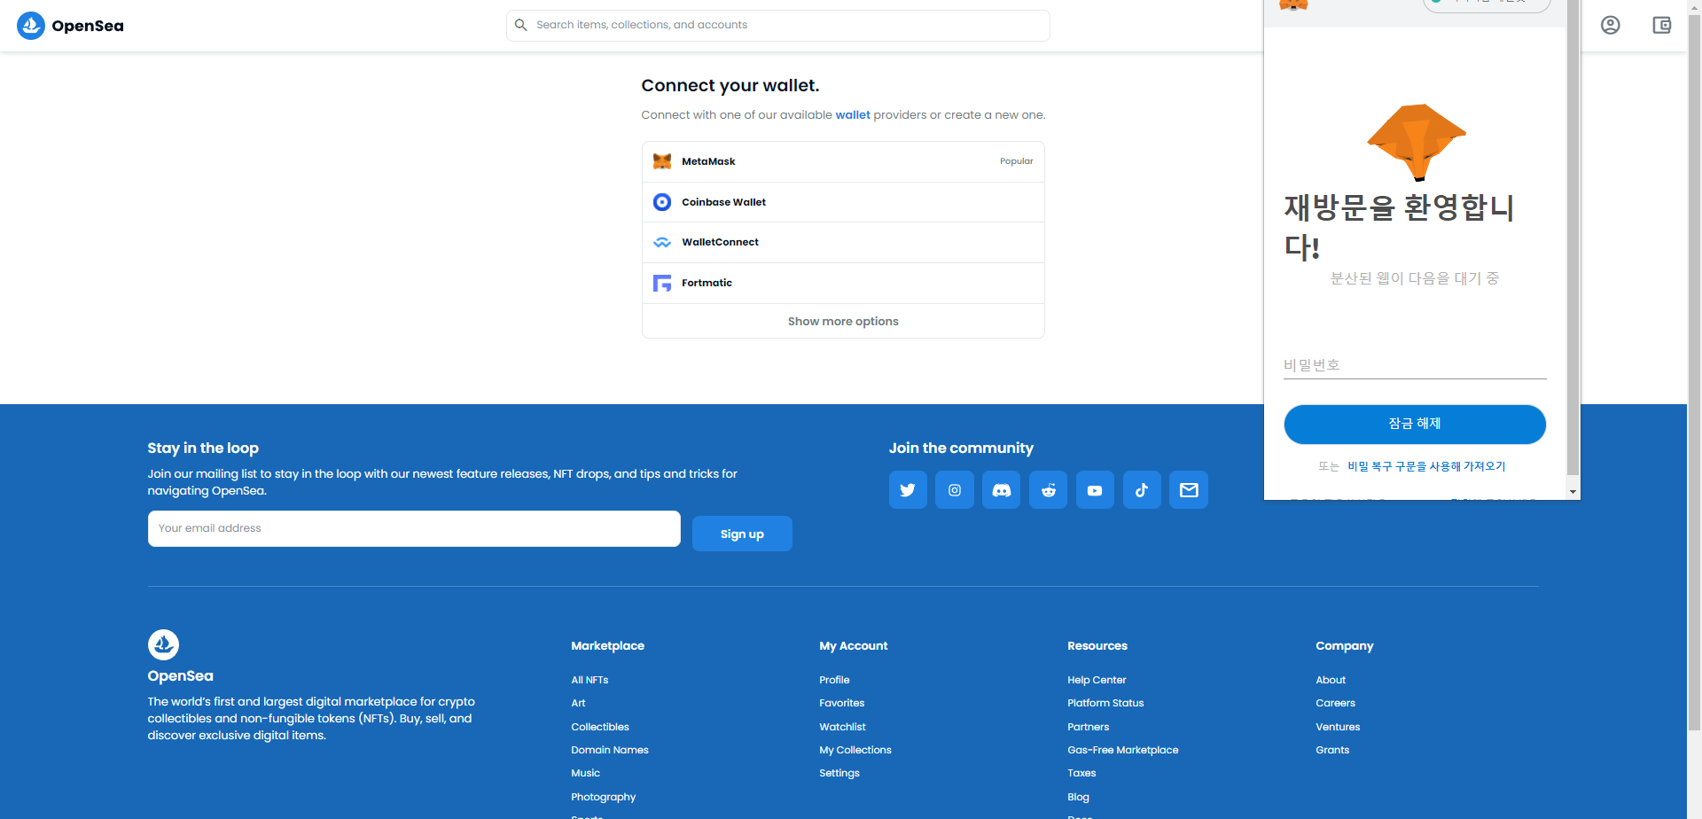Click the MetaMask popup scrollbar down arrow
Screen dimensions: 1702x819
click(x=1573, y=492)
